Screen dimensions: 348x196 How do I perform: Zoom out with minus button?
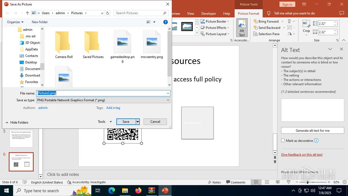297,182
